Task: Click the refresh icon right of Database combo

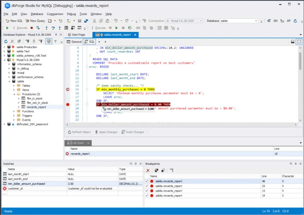Action: pos(295,21)
